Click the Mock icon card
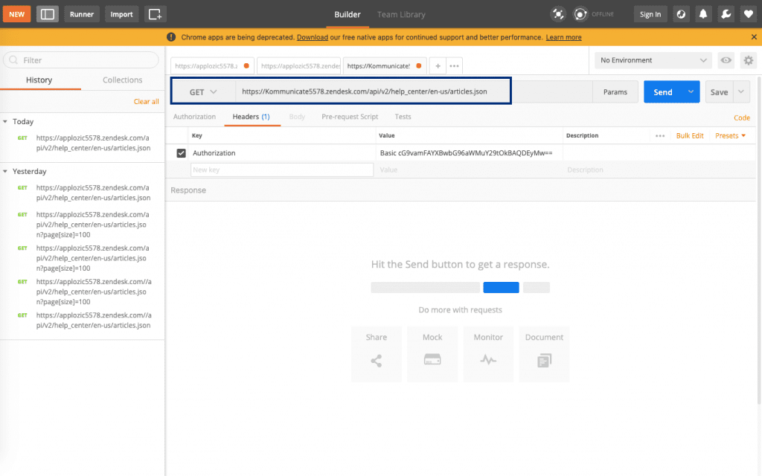This screenshot has height=476, width=762. (x=432, y=354)
